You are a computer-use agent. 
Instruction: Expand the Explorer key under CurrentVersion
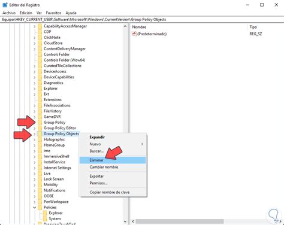pyautogui.click(x=34, y=89)
